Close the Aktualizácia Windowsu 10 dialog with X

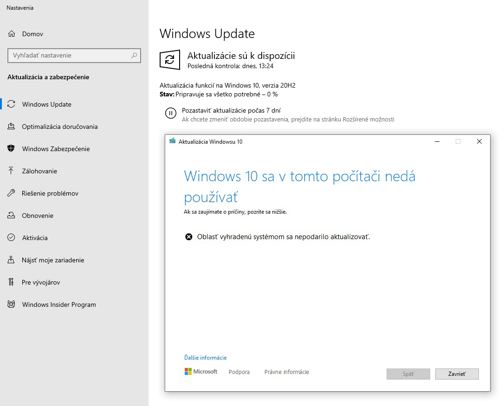[479, 141]
